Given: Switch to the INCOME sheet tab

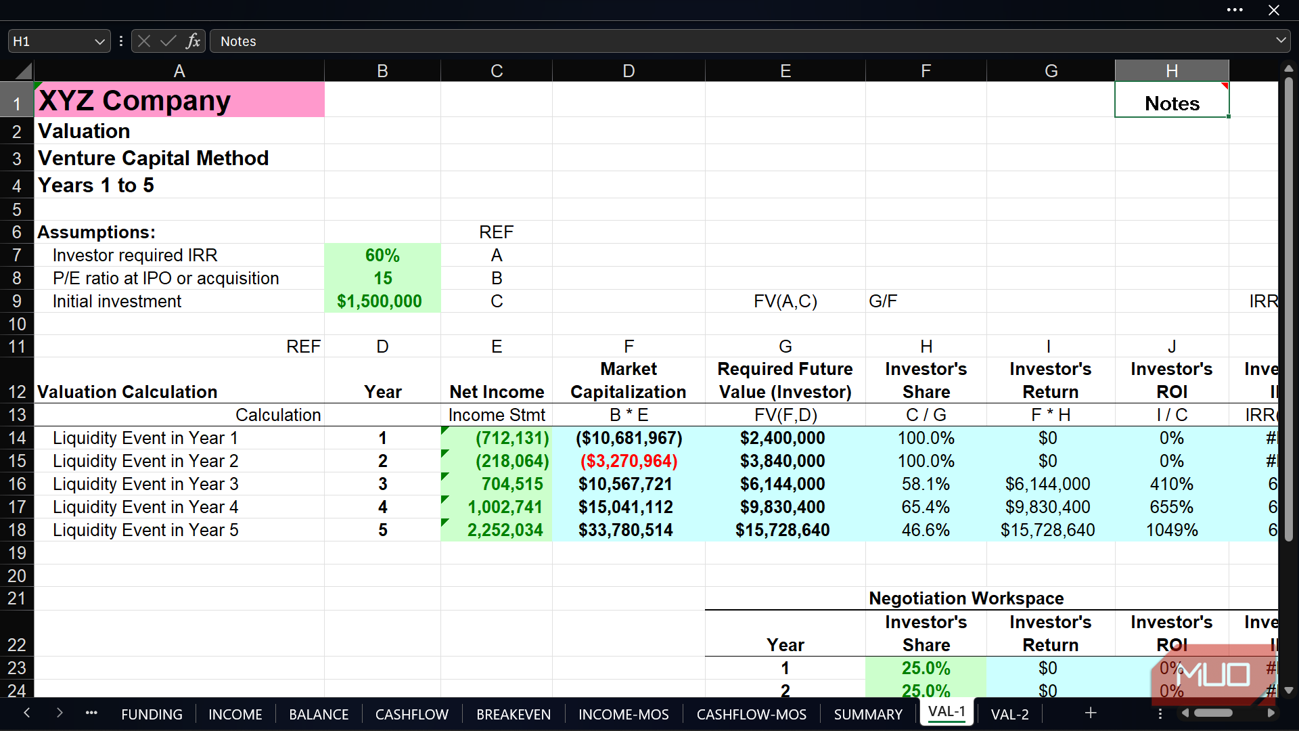Looking at the screenshot, I should pos(235,714).
